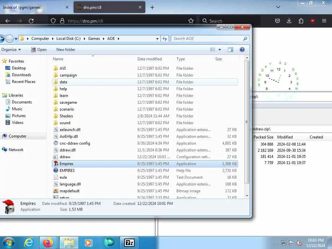Image resolution: width=332 pixels, height=249 pixels.
Task: Open Documents library
Action: pos(22,102)
